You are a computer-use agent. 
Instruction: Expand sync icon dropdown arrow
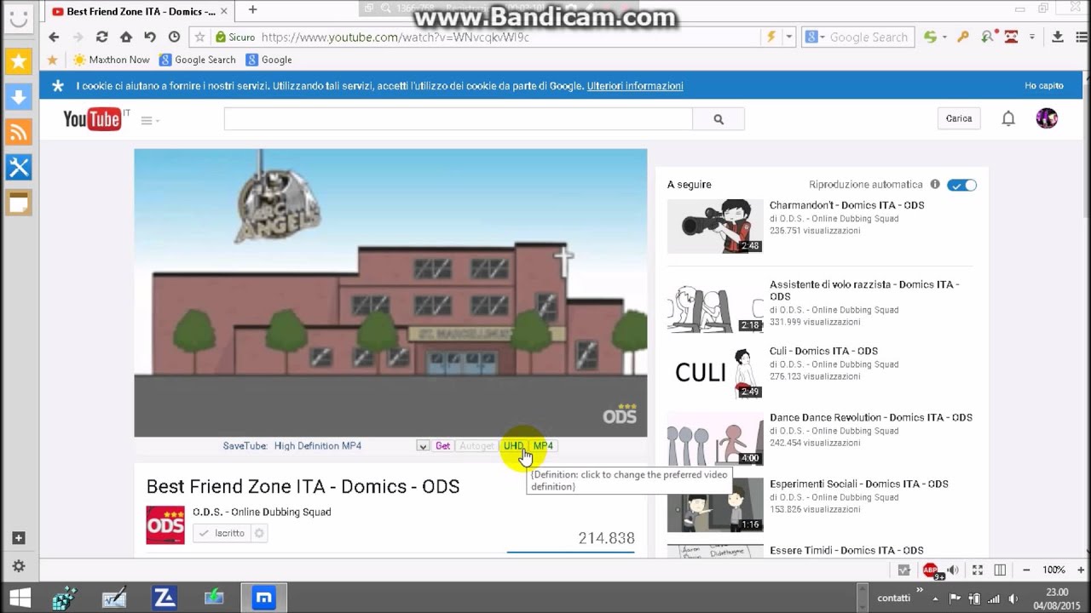coord(944,37)
